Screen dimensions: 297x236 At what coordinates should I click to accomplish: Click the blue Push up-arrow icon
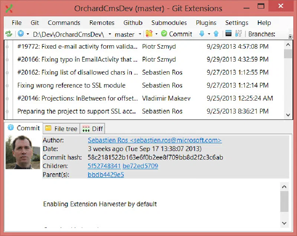coord(216,34)
